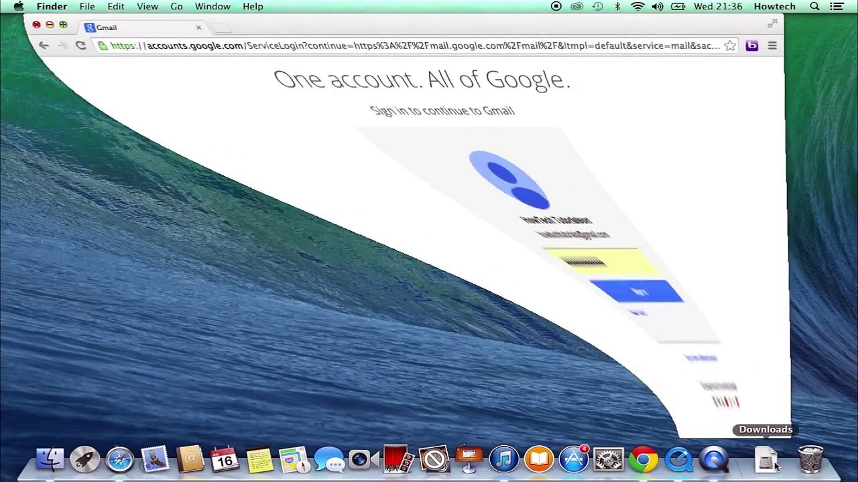Open the Window menu
This screenshot has height=482, width=858.
pyautogui.click(x=212, y=7)
